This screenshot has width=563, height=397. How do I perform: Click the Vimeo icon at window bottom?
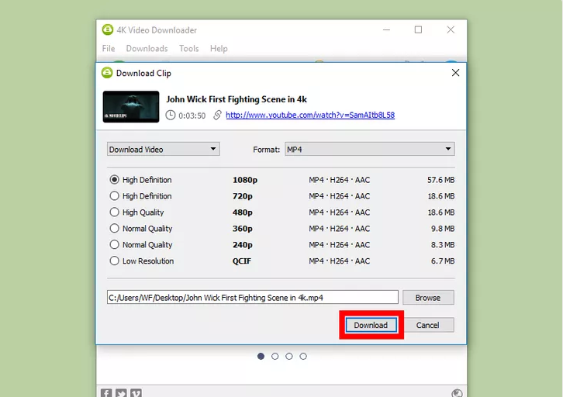point(136,393)
